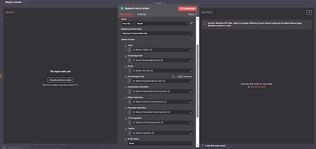This screenshot has height=149, width=316.
Task: Click the OUTPUT panel heading
Action: point(207,13)
